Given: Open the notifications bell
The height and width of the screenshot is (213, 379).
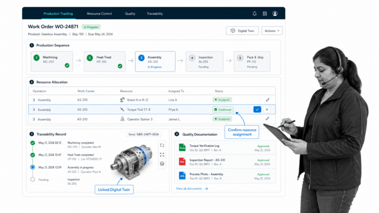Looking at the screenshot, I should pos(255,14).
